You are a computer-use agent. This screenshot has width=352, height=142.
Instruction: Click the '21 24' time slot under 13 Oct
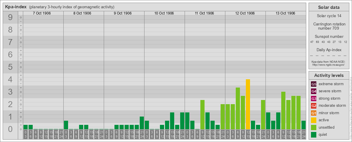[x=304, y=135]
